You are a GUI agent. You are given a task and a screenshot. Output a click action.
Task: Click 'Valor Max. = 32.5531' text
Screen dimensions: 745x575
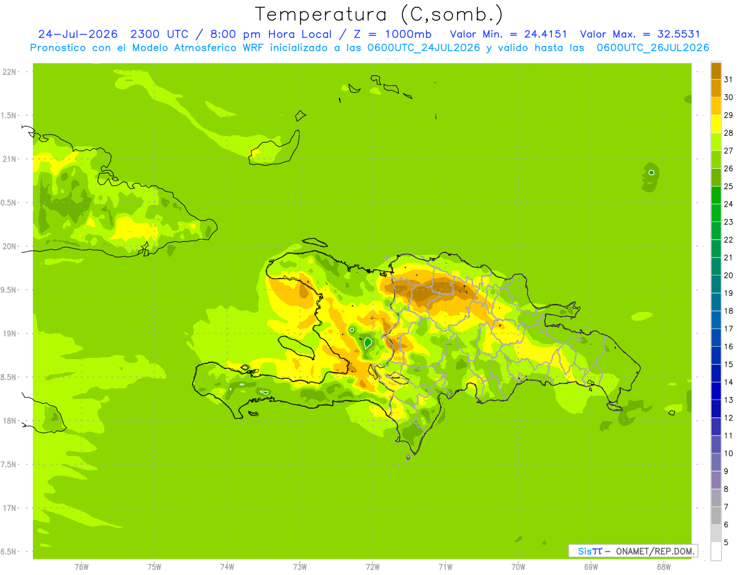(640, 34)
